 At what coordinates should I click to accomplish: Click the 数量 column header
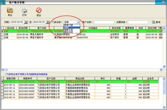118,78
